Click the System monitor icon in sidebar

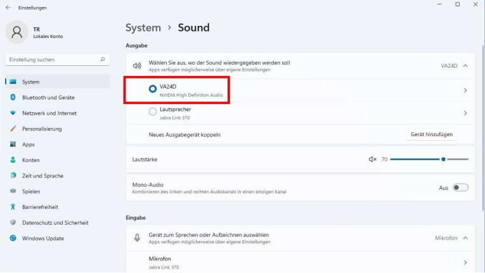pos(13,82)
